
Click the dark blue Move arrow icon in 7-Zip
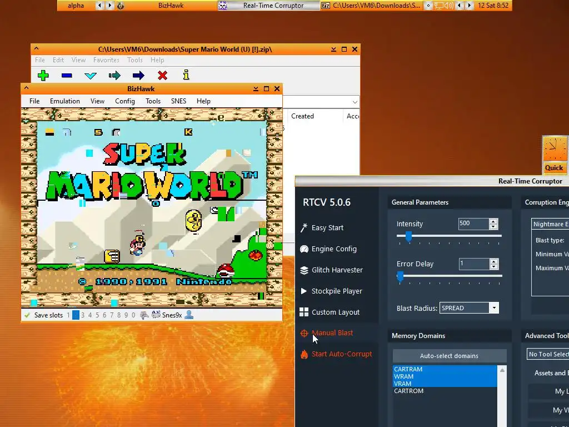(138, 76)
